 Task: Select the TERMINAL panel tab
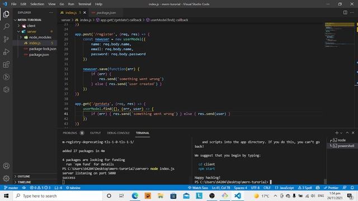(143, 133)
